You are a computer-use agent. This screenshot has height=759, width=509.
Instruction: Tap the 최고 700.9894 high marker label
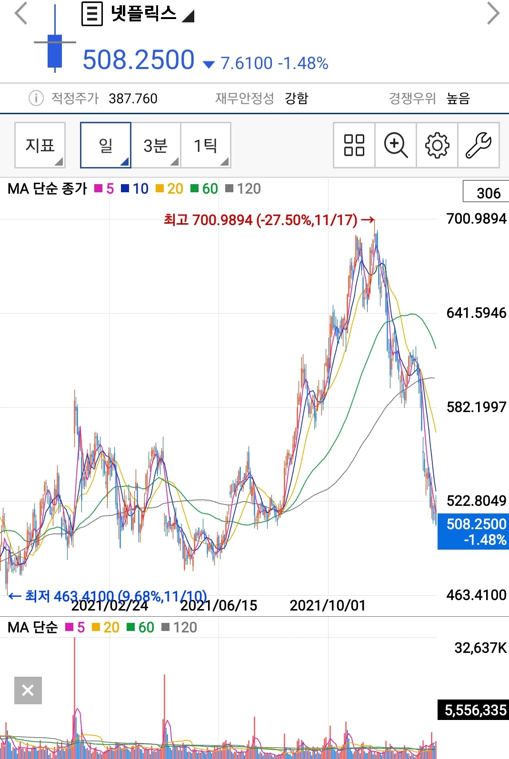click(x=269, y=220)
